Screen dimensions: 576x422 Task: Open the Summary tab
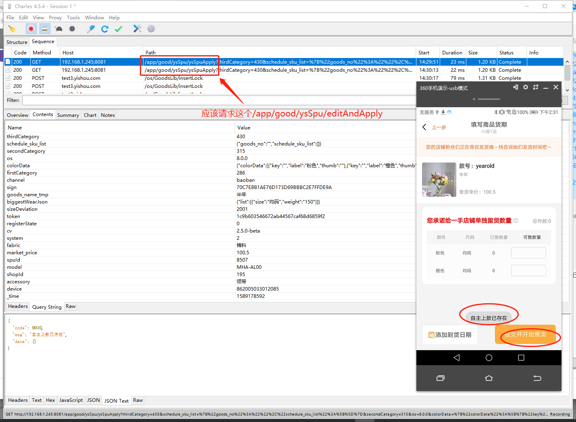pos(68,115)
